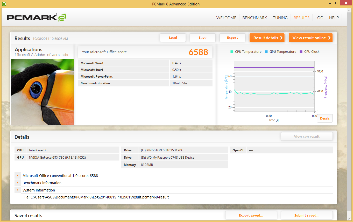
Task: Select the Microsoft Word row
Action: (145, 63)
